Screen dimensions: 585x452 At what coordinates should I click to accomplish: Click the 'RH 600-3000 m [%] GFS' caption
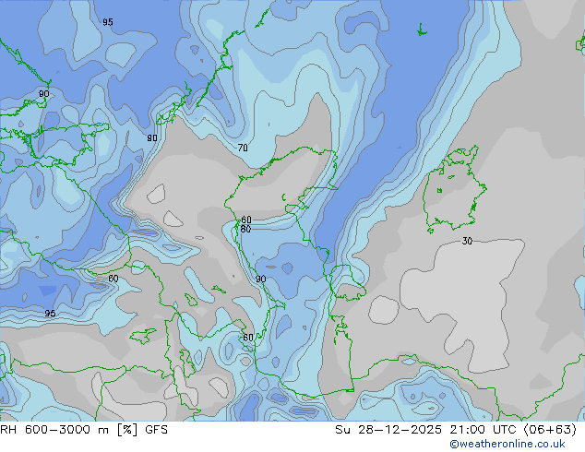click(84, 430)
